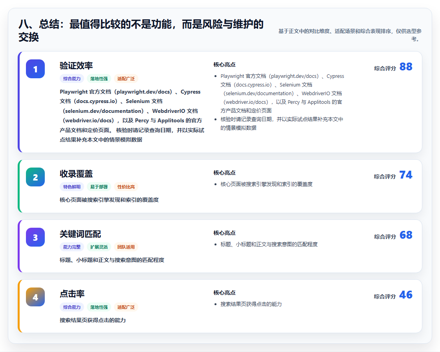Select the 收录覆盖 card title
This screenshot has height=352, width=440.
(x=76, y=173)
